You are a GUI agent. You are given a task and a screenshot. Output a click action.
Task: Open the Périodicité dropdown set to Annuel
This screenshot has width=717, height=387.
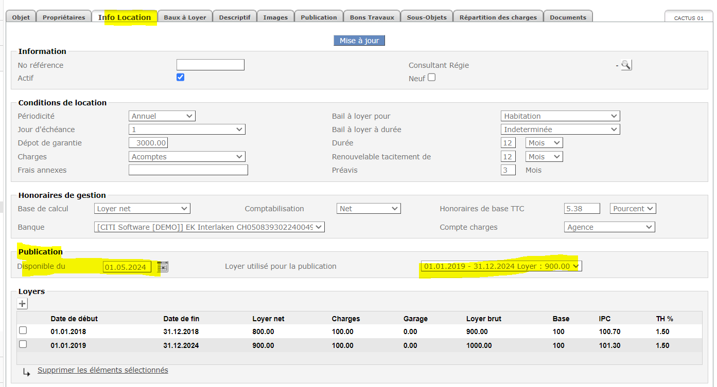(162, 116)
